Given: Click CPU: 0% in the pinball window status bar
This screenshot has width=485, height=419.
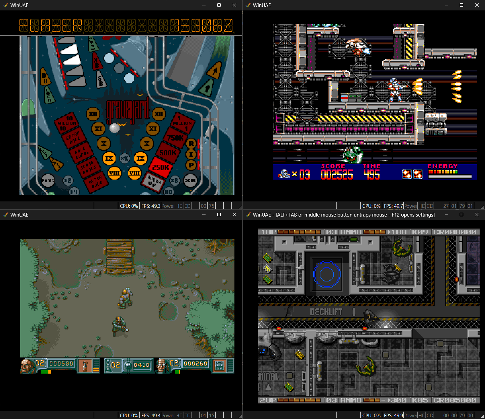Looking at the screenshot, I should click(x=129, y=206).
